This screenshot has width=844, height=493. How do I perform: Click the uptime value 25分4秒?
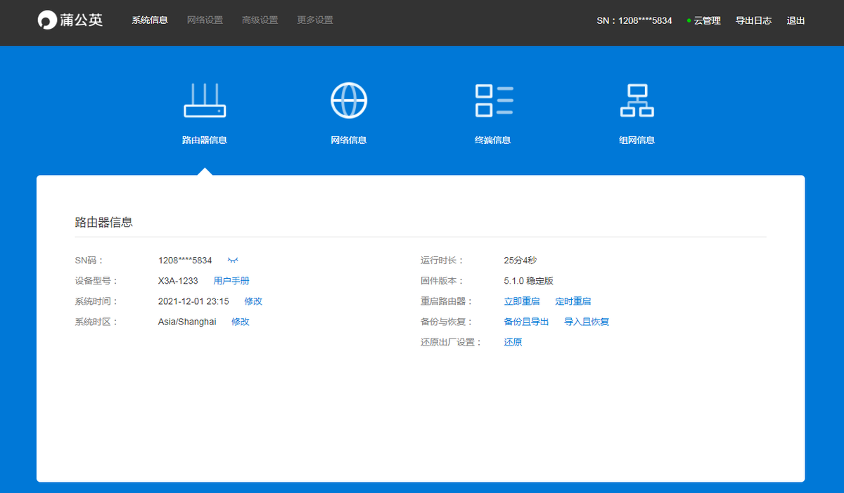520,261
